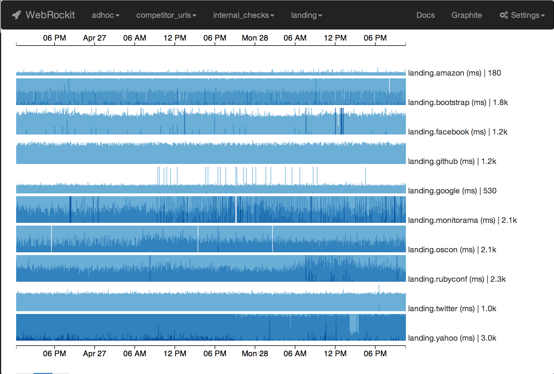
Task: Click the blue segment of the bottom bar
Action: tap(43, 373)
